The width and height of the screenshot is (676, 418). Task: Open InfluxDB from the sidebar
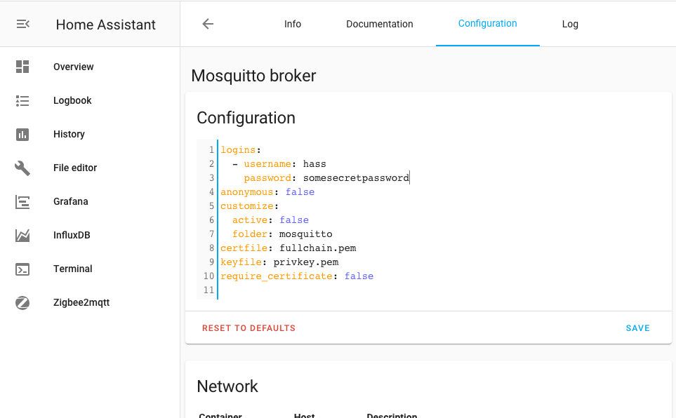(x=90, y=235)
